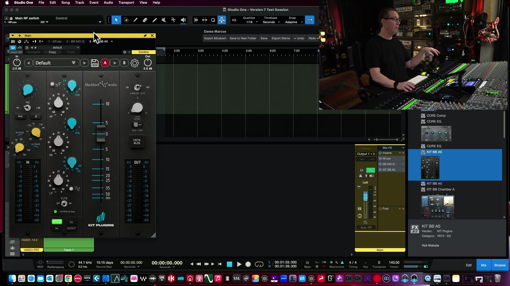
Task: Click Export Stems button
Action: (281, 38)
